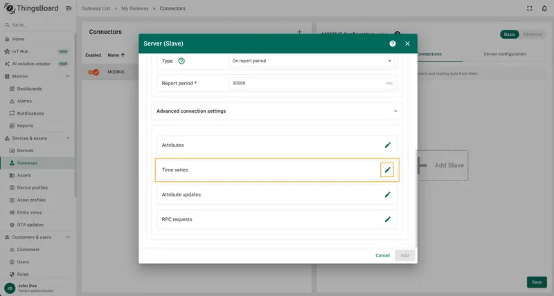
Task: Open Server configuration tab
Action: (x=505, y=54)
